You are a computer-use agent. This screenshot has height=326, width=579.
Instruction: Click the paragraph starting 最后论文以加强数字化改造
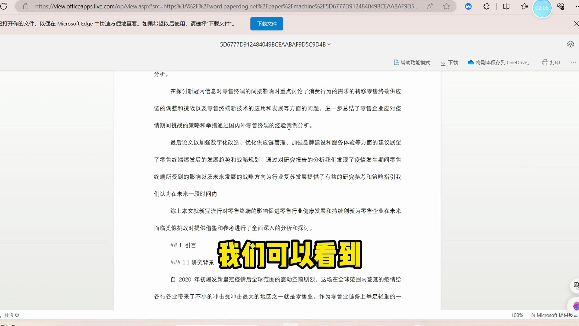pos(277,168)
